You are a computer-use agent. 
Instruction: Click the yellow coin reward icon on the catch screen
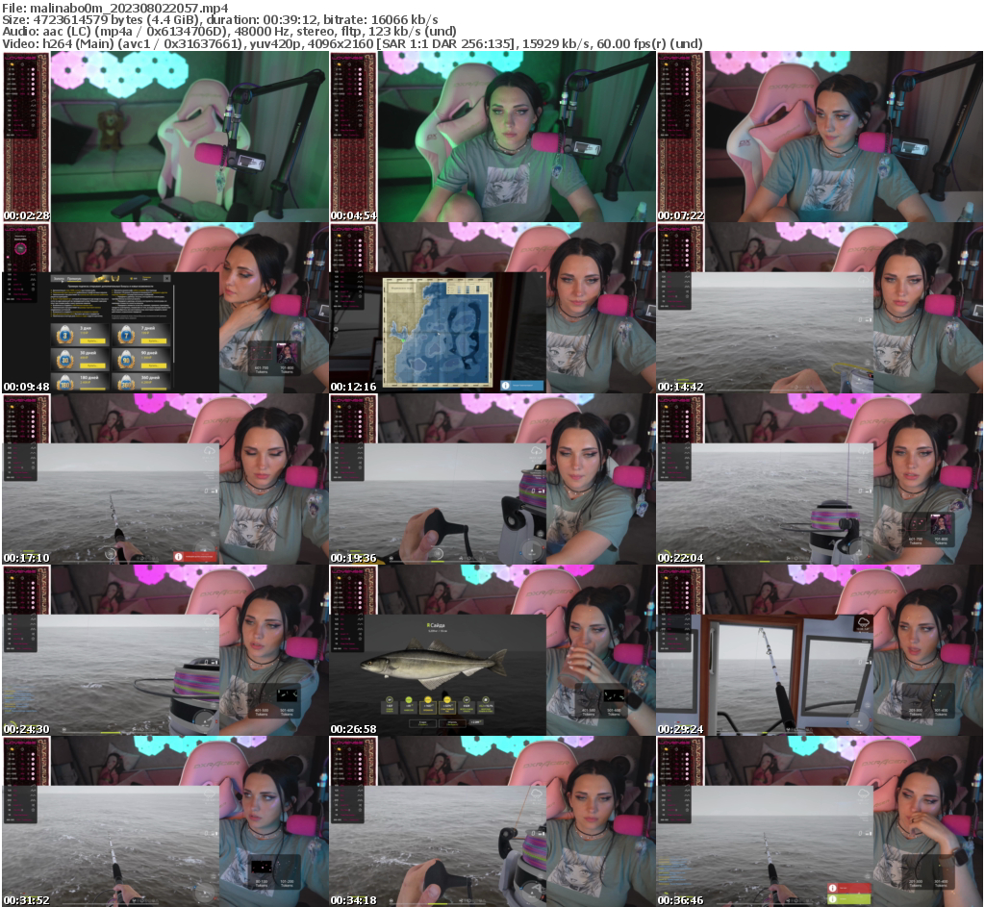coord(428,699)
